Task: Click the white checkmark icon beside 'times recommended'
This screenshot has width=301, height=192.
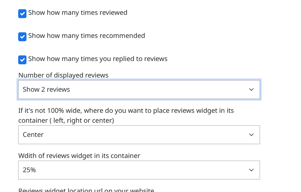Action: click(x=22, y=37)
